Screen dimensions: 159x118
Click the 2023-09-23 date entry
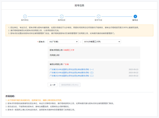pos(133,69)
